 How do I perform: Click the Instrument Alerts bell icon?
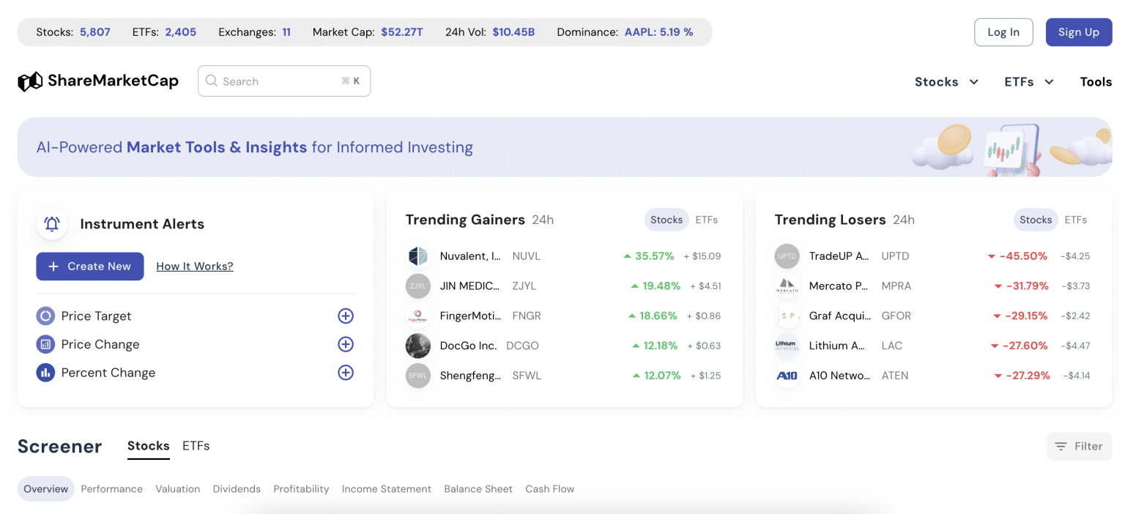[x=52, y=224]
